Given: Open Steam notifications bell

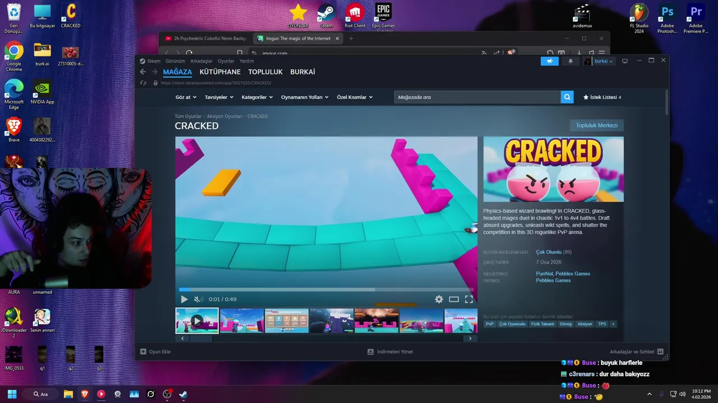Looking at the screenshot, I should click(570, 61).
